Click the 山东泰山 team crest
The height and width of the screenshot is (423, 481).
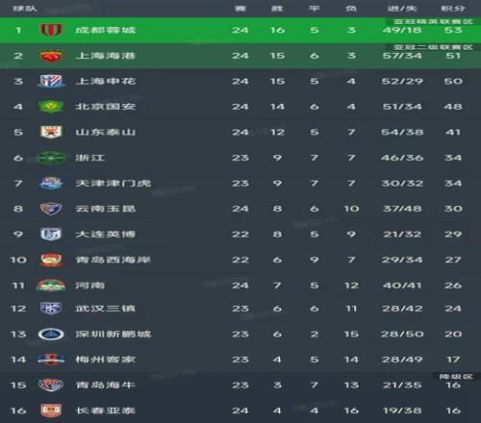coord(51,132)
